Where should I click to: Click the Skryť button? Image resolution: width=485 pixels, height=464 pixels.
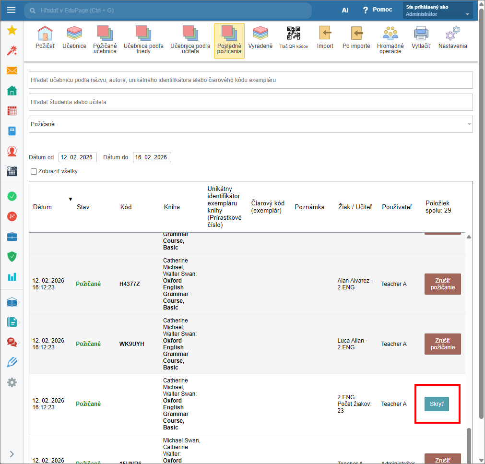pyautogui.click(x=437, y=404)
